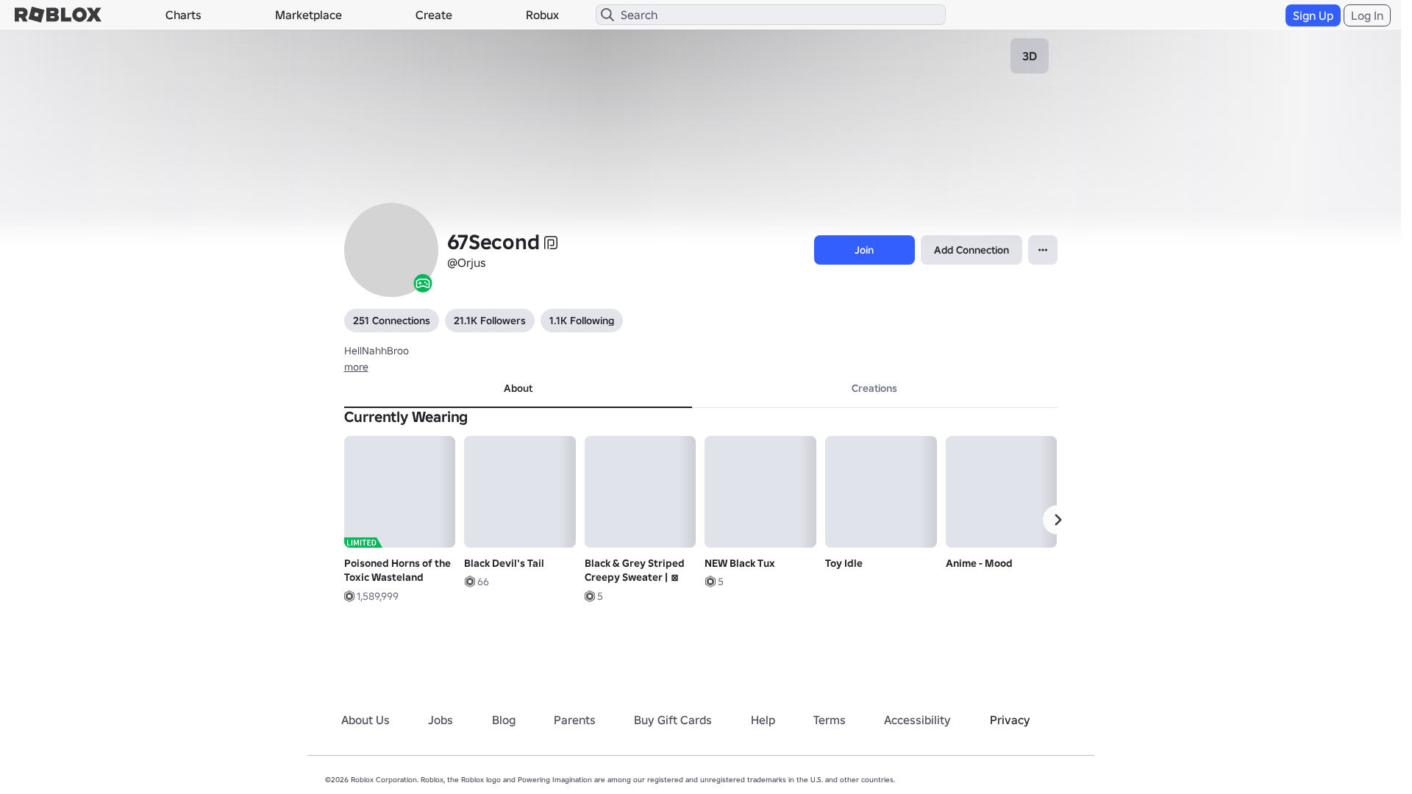Image resolution: width=1412 pixels, height=794 pixels.
Task: Open Anime - Mood item thumbnail
Action: (x=1001, y=492)
